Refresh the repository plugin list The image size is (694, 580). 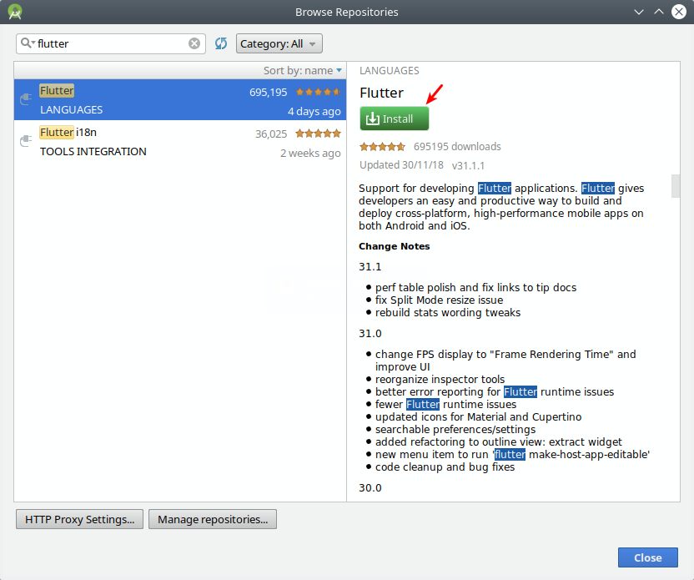[220, 43]
